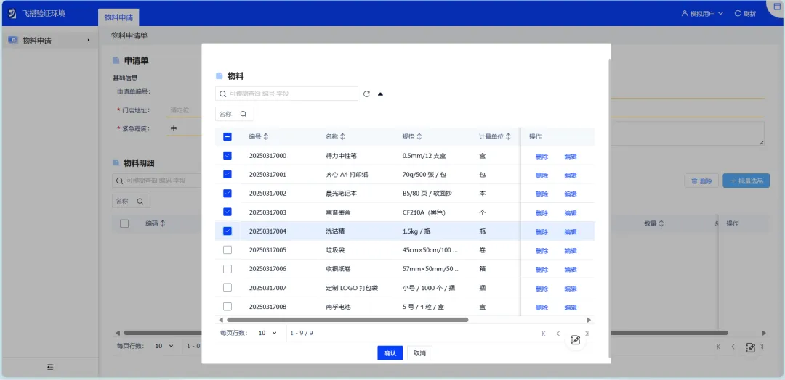
Task: Check the row 20250317008 南孚电池
Action: (228, 307)
